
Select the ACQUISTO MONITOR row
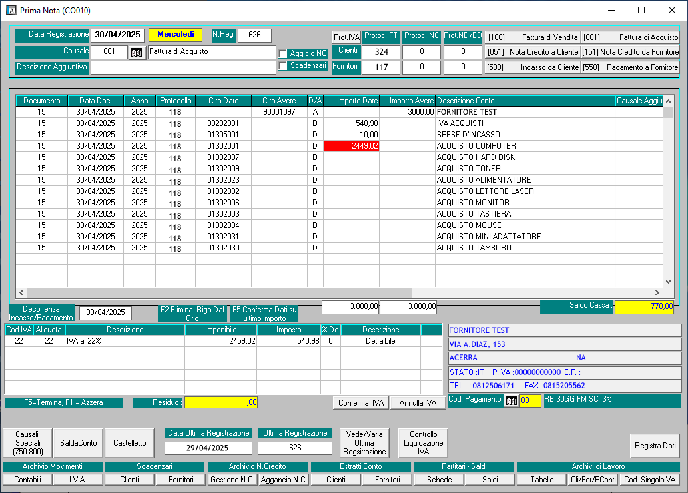339,203
